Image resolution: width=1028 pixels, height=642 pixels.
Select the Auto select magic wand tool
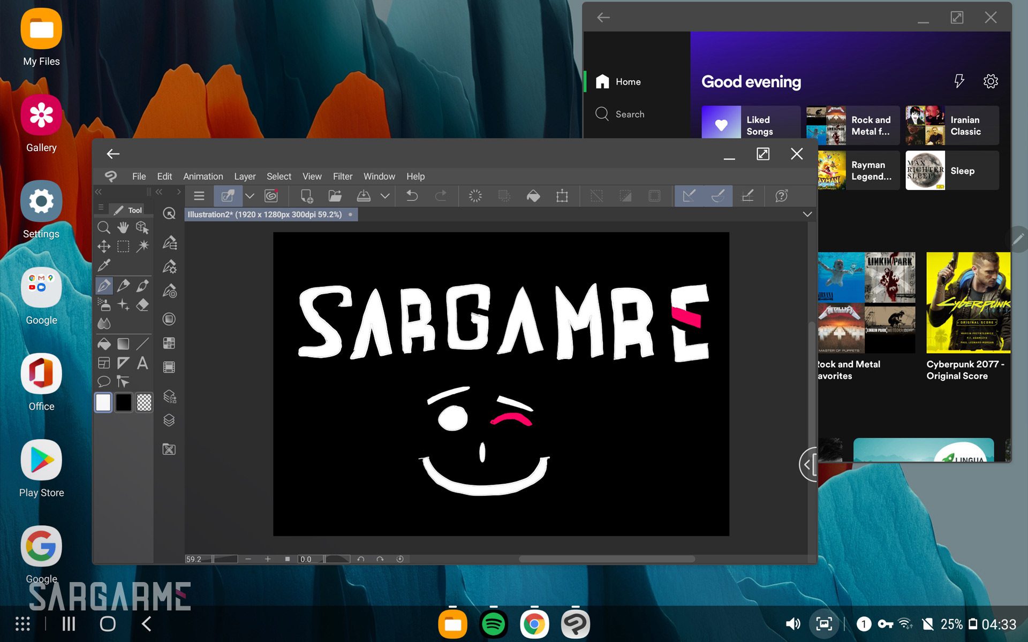point(142,246)
